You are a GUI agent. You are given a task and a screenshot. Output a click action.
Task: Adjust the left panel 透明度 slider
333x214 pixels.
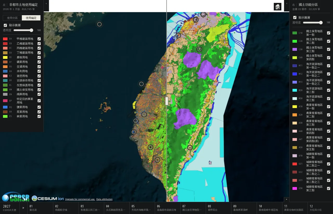coord(23,30)
